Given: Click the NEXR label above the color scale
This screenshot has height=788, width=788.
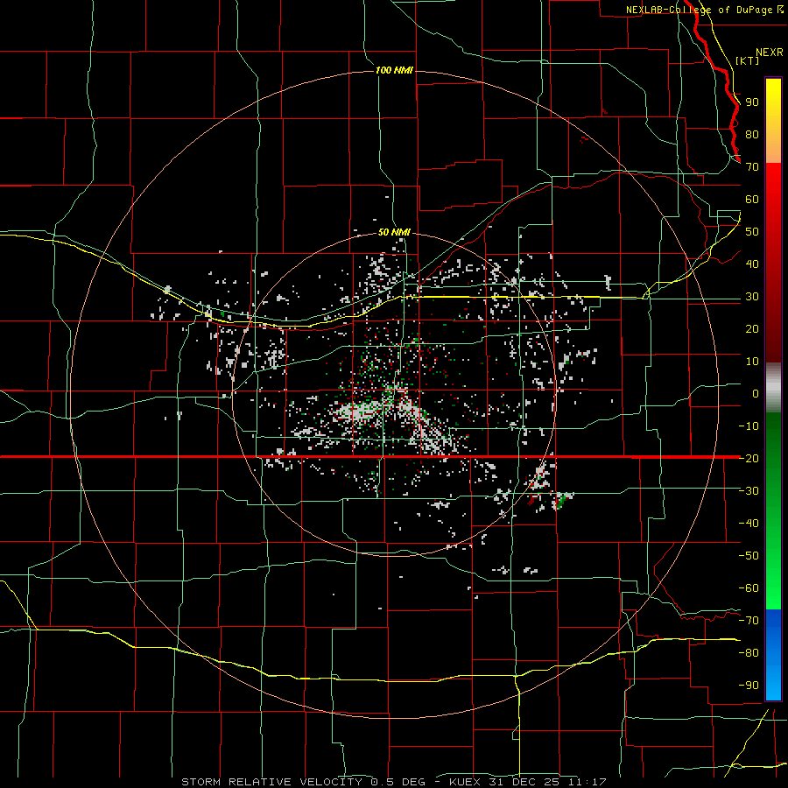Looking at the screenshot, I should (x=770, y=53).
